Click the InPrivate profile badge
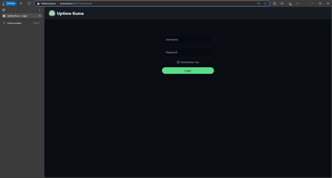 coord(9,3)
